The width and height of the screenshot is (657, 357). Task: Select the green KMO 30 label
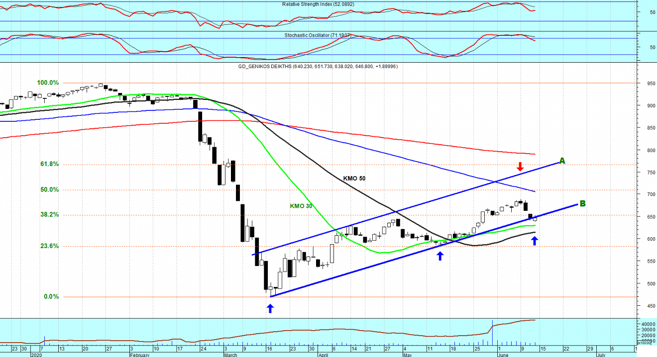(301, 206)
